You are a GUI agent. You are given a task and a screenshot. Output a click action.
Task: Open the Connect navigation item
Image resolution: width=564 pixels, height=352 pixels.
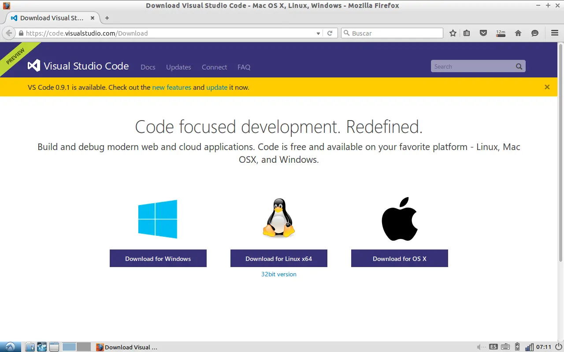point(214,67)
